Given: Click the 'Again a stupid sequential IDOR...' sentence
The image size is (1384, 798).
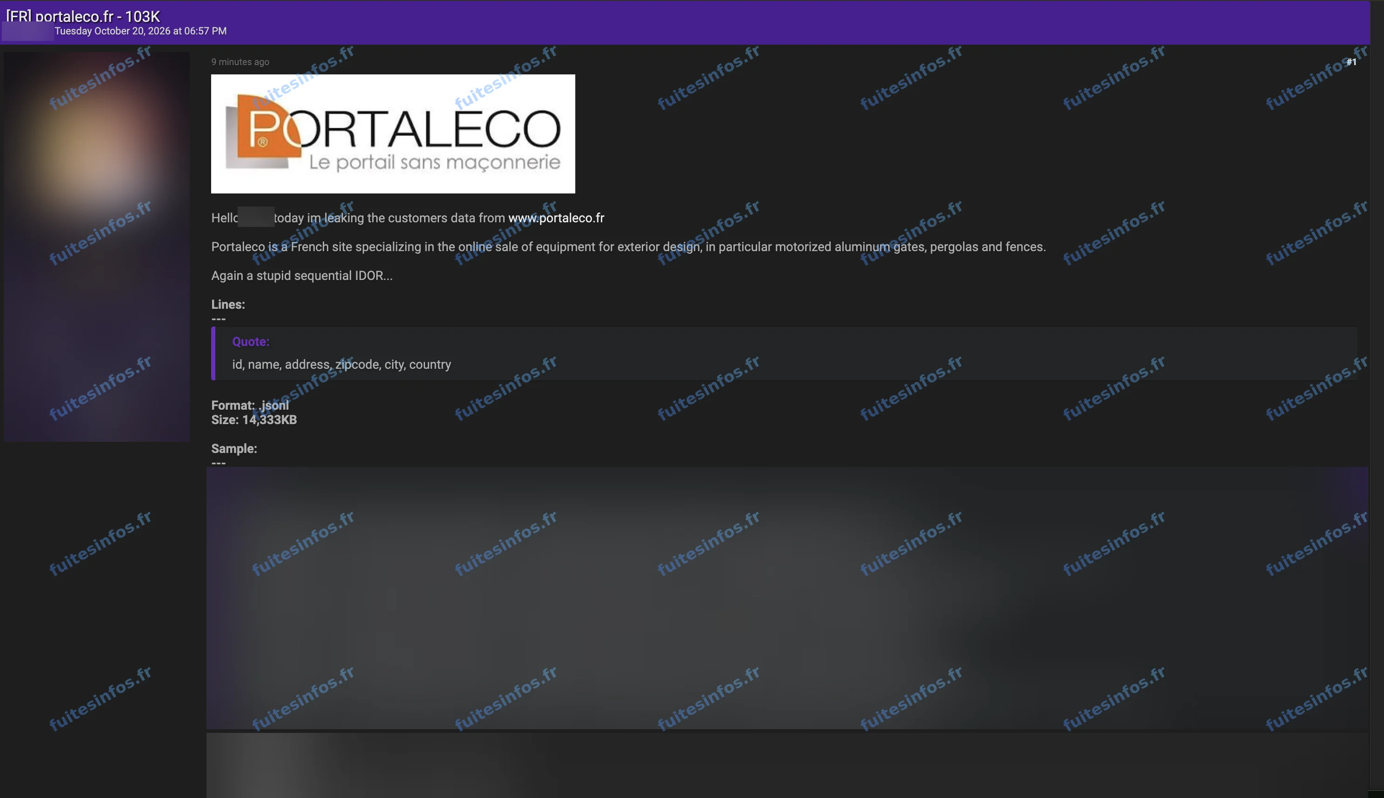Looking at the screenshot, I should [x=302, y=275].
